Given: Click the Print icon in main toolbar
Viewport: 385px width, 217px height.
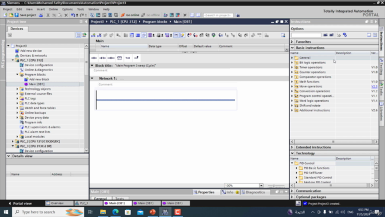Looking at the screenshot, I should pos(41,15).
